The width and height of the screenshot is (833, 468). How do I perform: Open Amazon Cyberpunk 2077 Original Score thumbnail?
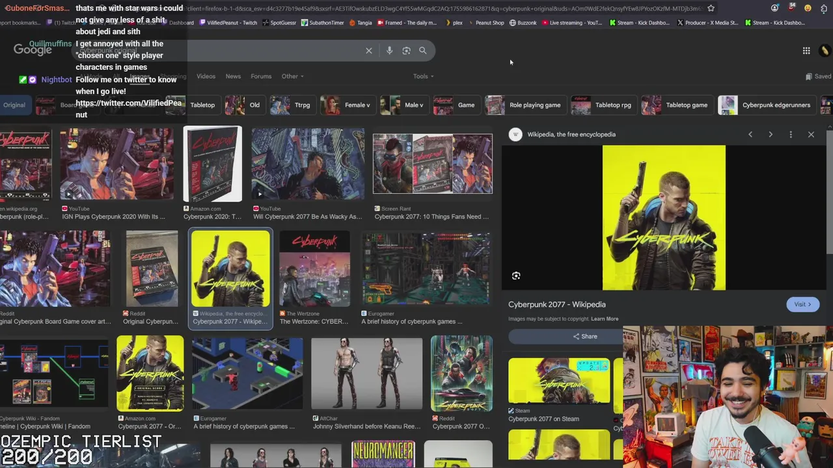tap(150, 374)
